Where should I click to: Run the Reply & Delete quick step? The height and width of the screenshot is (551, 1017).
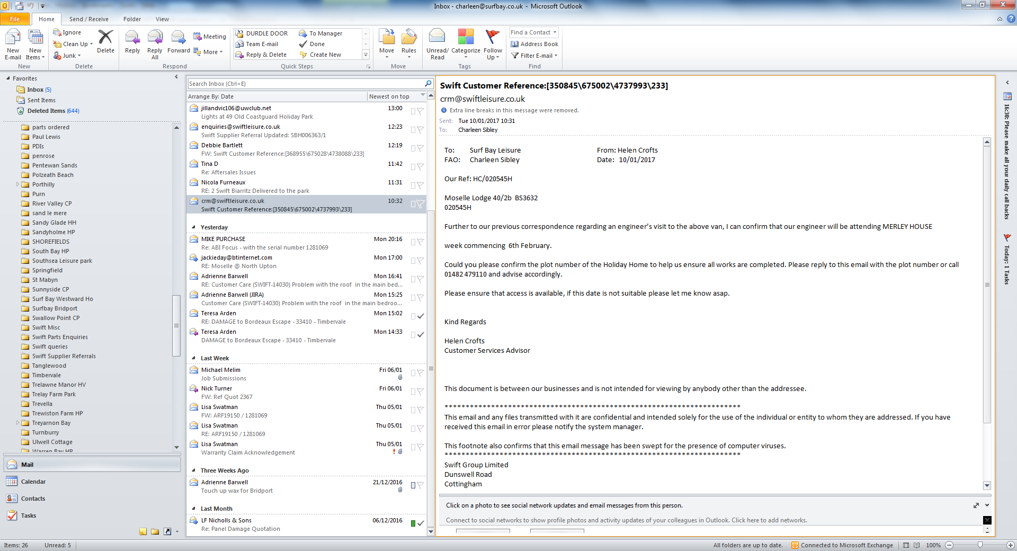pos(262,55)
